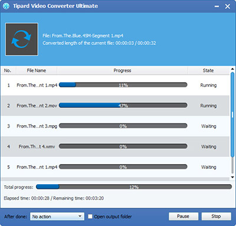The width and height of the screenshot is (236, 226).
Task: Minimize the Tipard Video Converter window
Action: click(x=217, y=6)
